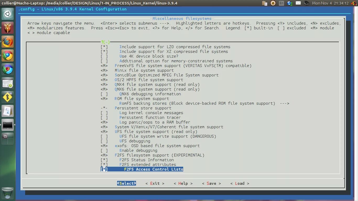Open the date and time calendar menu
Viewport: 358px width, 201px height.
(330, 3)
